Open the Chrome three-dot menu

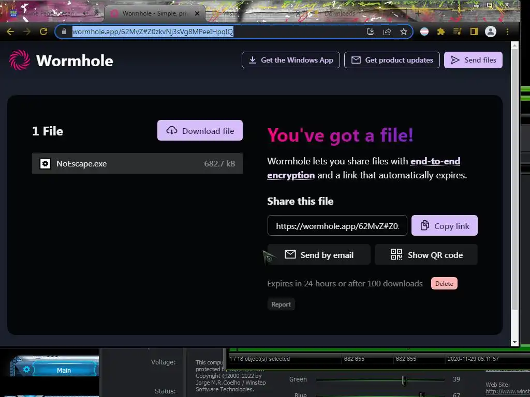pos(507,32)
